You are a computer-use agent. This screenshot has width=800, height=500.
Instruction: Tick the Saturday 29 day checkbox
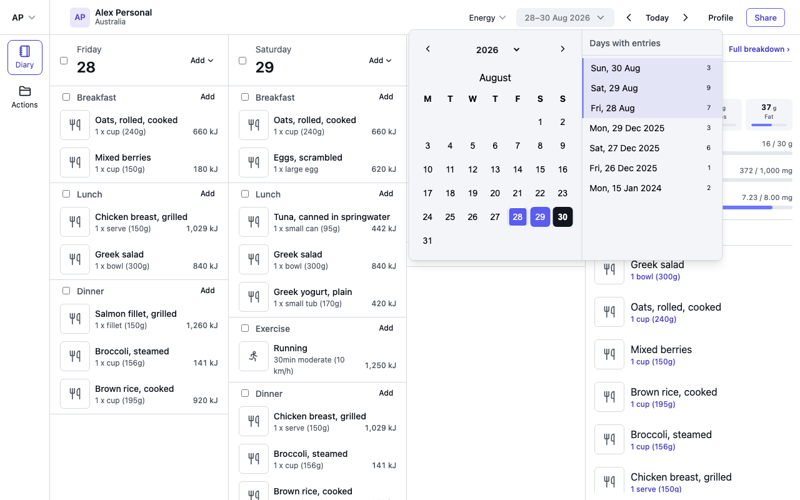(x=242, y=61)
